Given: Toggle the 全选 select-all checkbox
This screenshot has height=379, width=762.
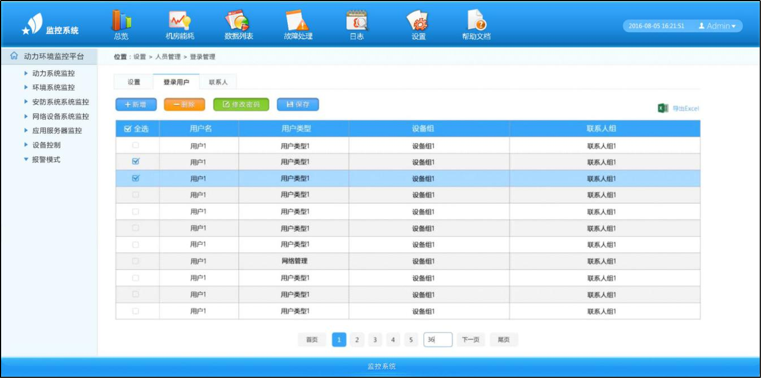Looking at the screenshot, I should point(127,129).
